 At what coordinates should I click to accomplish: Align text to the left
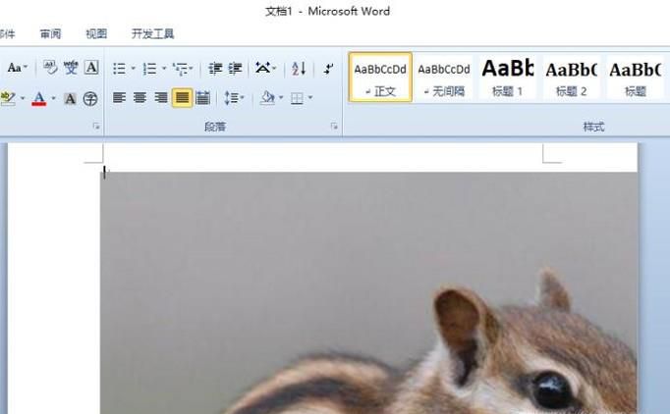click(119, 98)
